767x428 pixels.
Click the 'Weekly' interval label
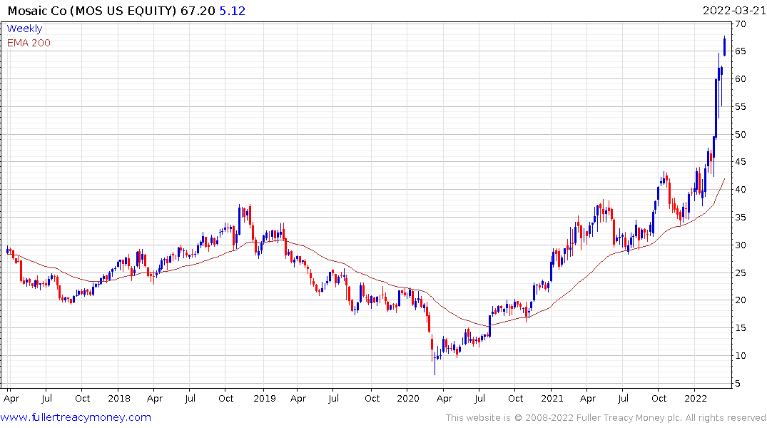pos(24,29)
